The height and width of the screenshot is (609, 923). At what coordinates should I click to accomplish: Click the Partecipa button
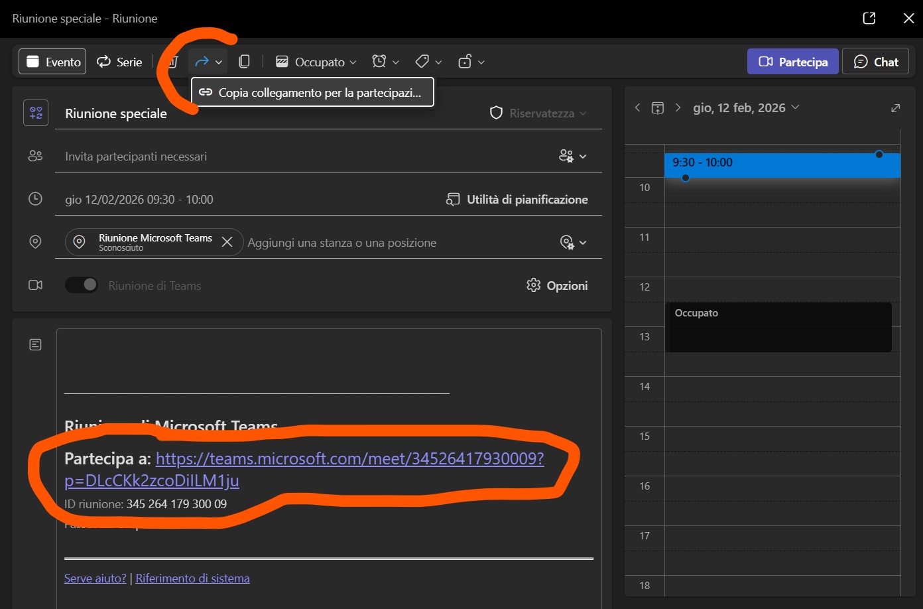point(792,62)
